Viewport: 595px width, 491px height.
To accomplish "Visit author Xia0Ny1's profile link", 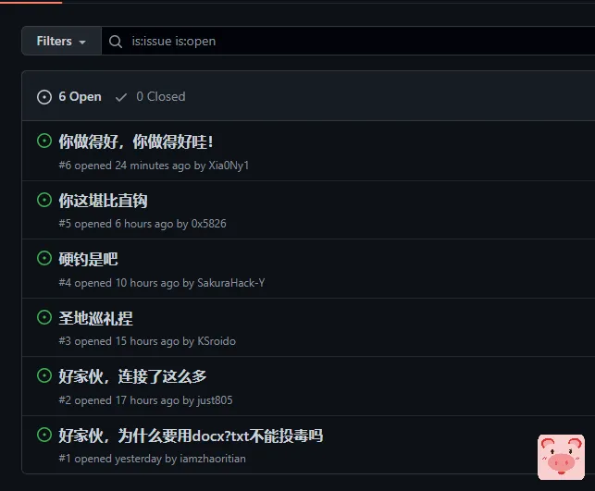I will [229, 166].
